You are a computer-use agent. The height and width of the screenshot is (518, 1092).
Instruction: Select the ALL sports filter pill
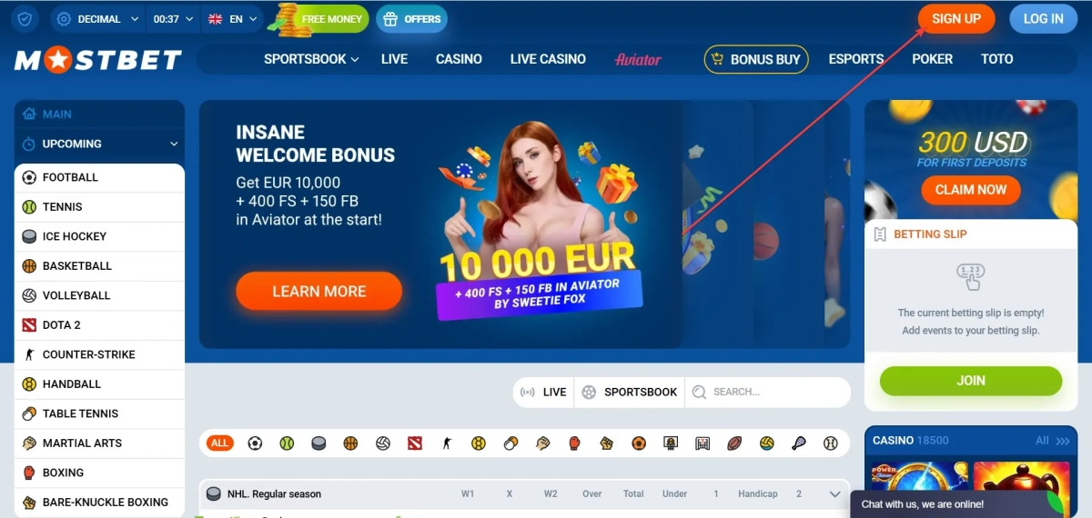[219, 443]
